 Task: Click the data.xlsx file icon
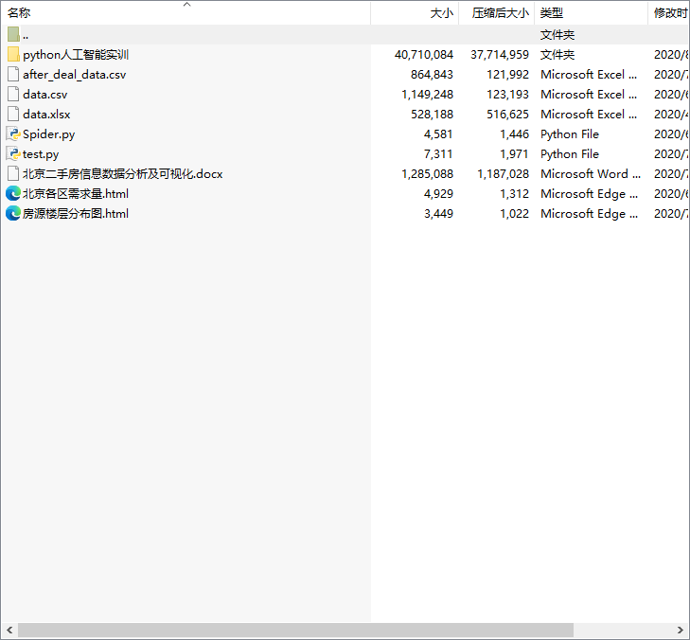[x=13, y=114]
